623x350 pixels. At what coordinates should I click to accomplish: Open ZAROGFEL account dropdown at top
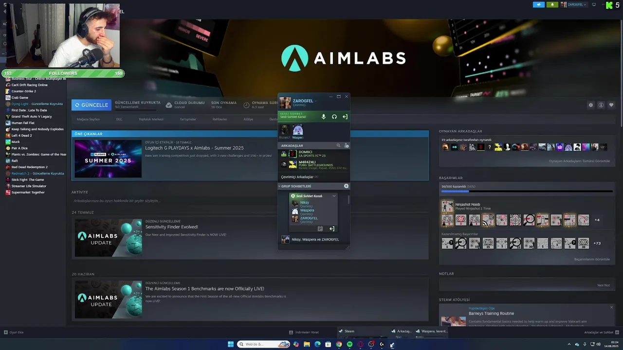pyautogui.click(x=574, y=4)
